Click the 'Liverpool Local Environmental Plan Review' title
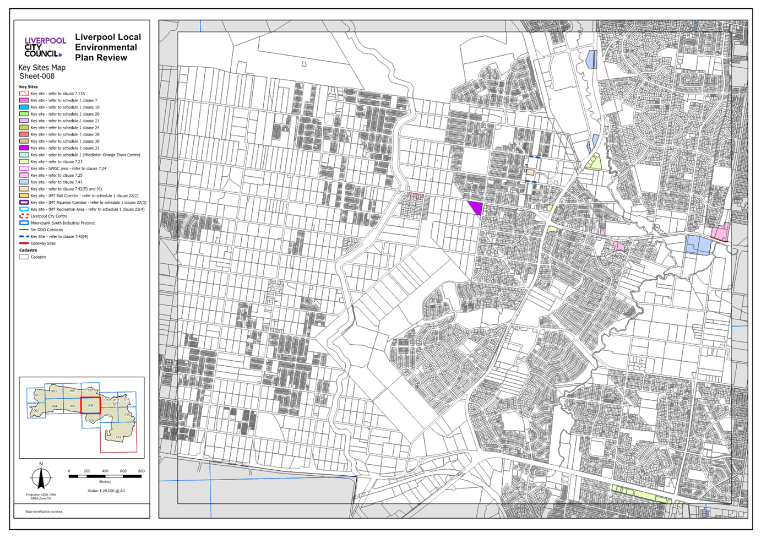The height and width of the screenshot is (538, 761). pos(108,47)
